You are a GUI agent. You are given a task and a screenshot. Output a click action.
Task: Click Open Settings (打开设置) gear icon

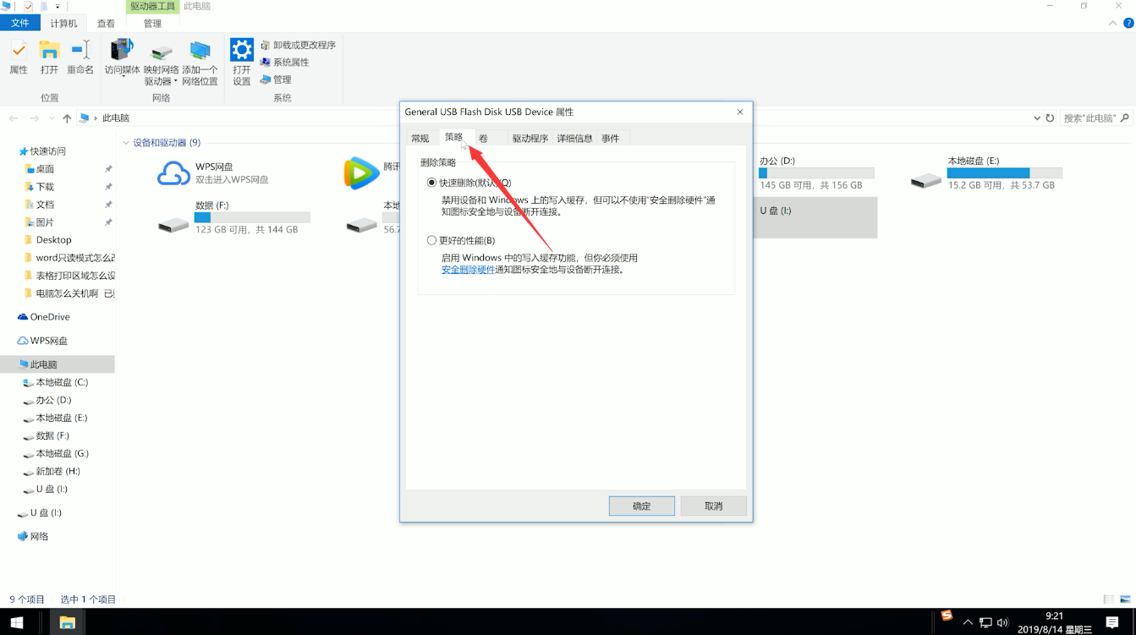pyautogui.click(x=242, y=63)
